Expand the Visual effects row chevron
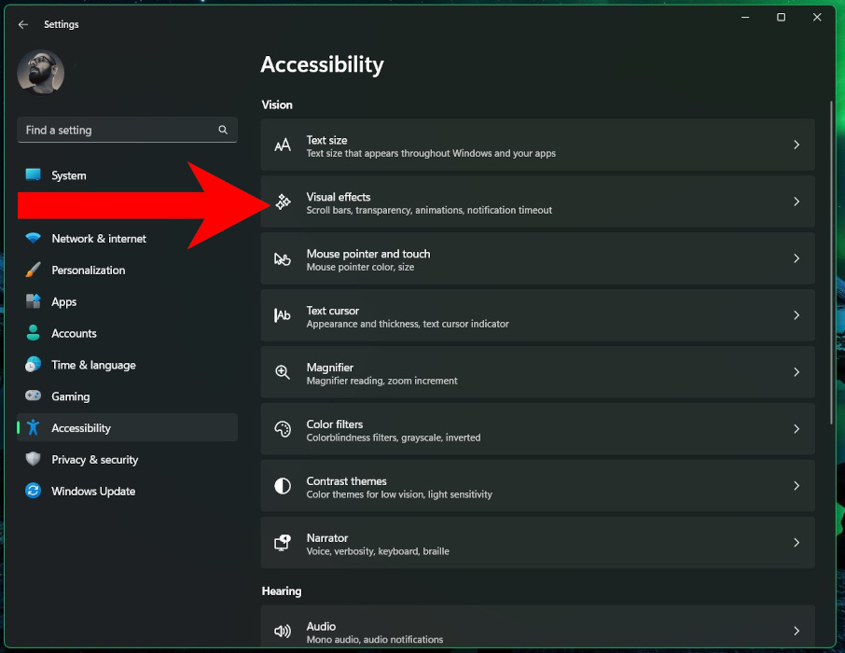 click(797, 201)
